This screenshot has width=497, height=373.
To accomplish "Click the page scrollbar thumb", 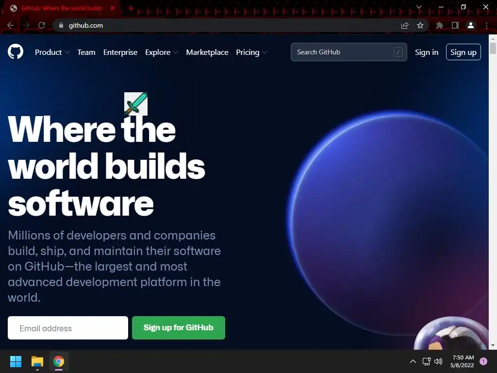I will click(493, 49).
